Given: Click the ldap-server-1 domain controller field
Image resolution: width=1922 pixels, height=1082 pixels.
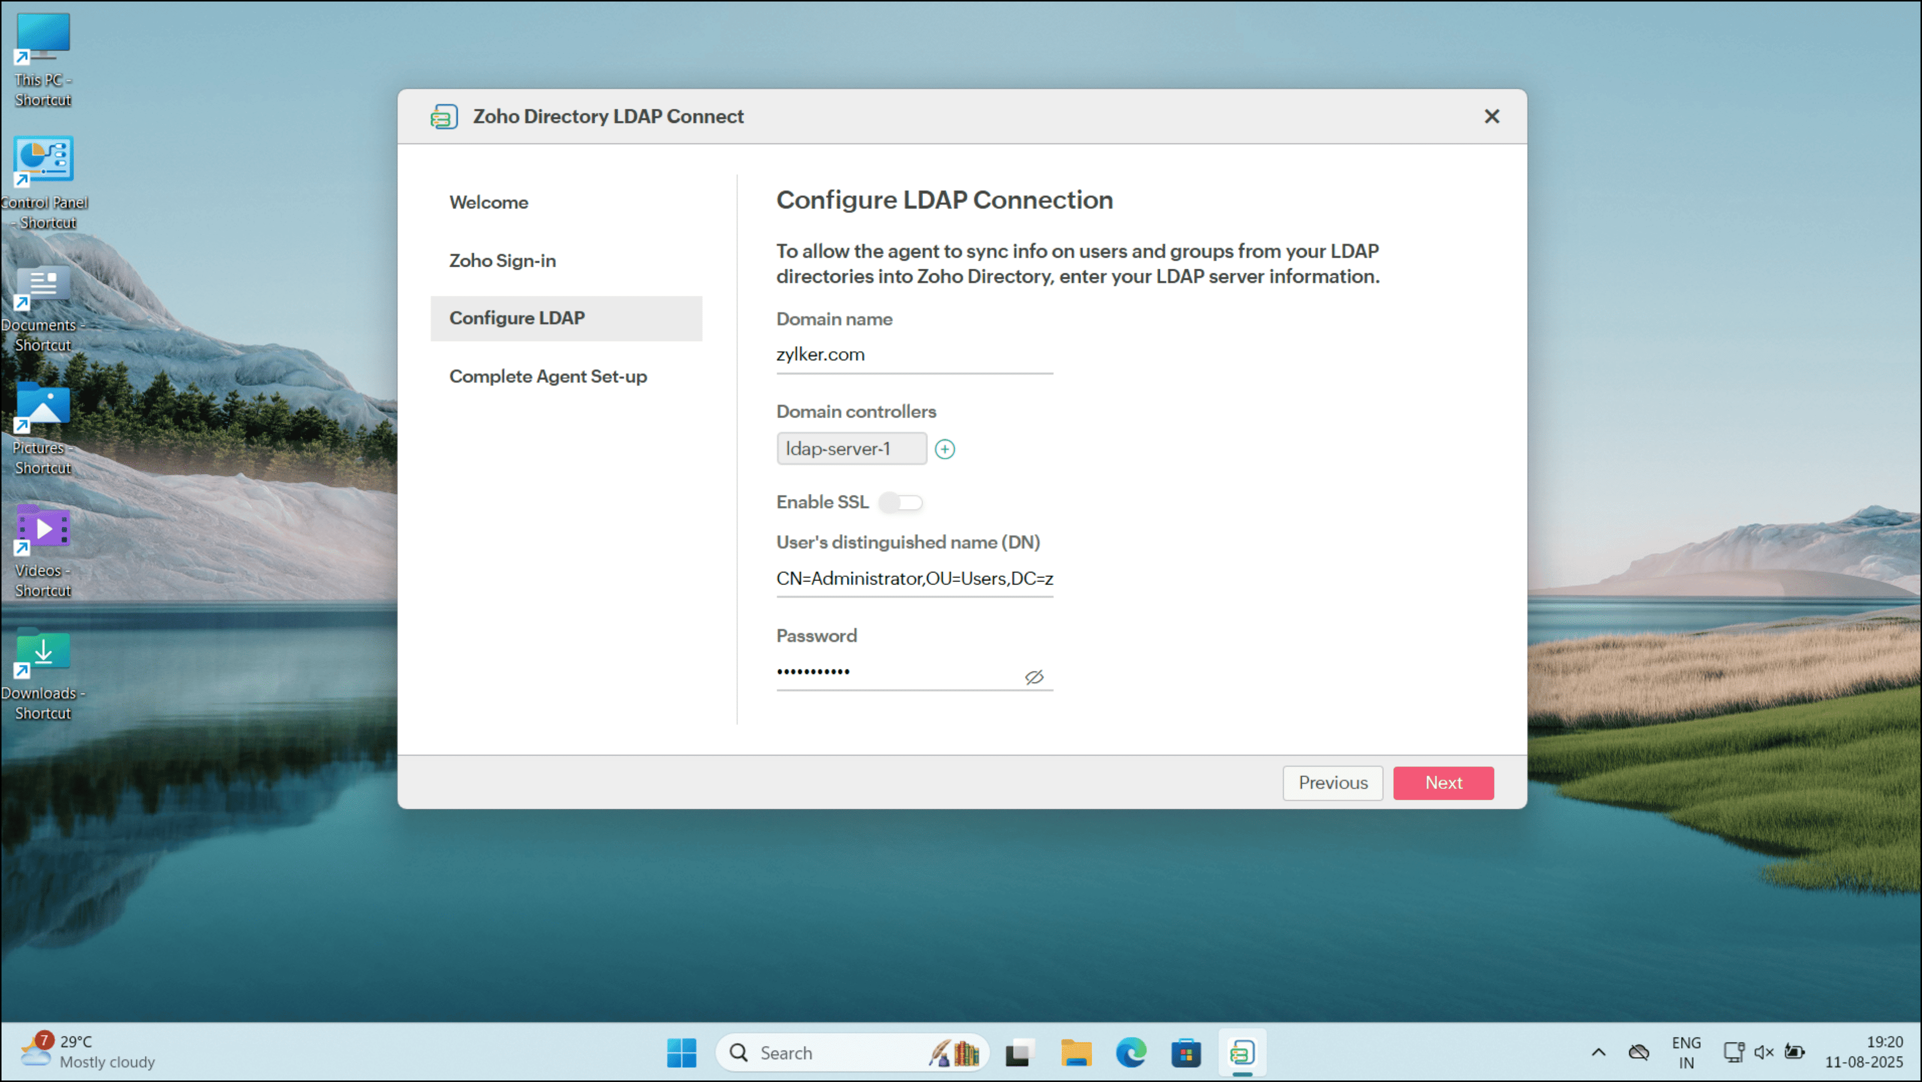Looking at the screenshot, I should click(x=852, y=449).
